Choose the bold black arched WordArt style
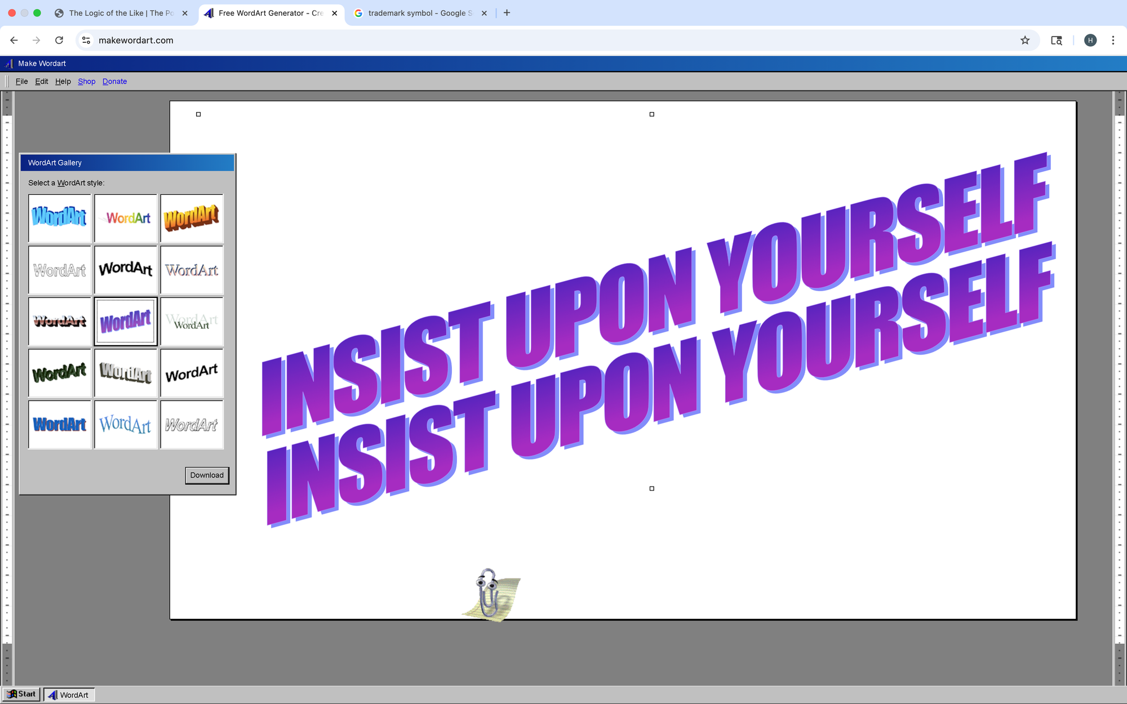Screen dimensions: 1127x704 click(x=126, y=270)
